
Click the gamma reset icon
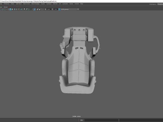tap(52, 9)
